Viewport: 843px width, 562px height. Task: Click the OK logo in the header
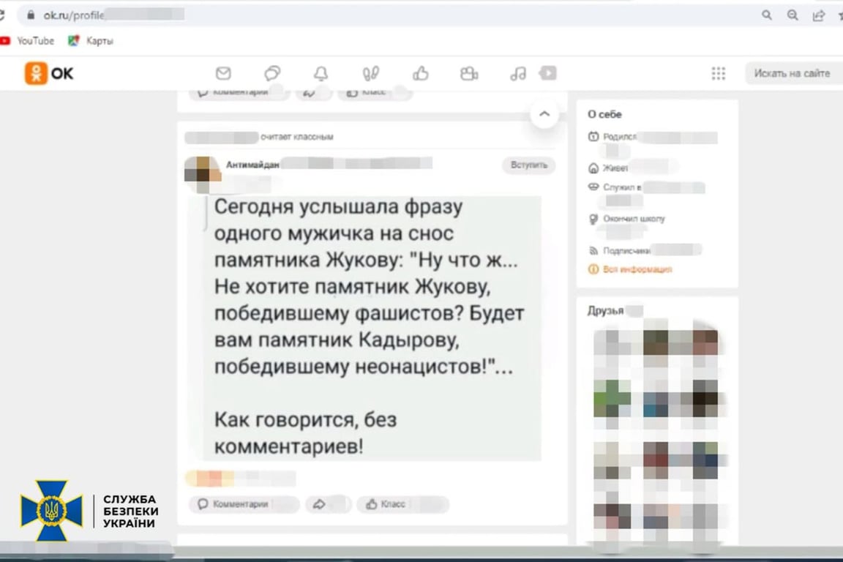pyautogui.click(x=48, y=73)
